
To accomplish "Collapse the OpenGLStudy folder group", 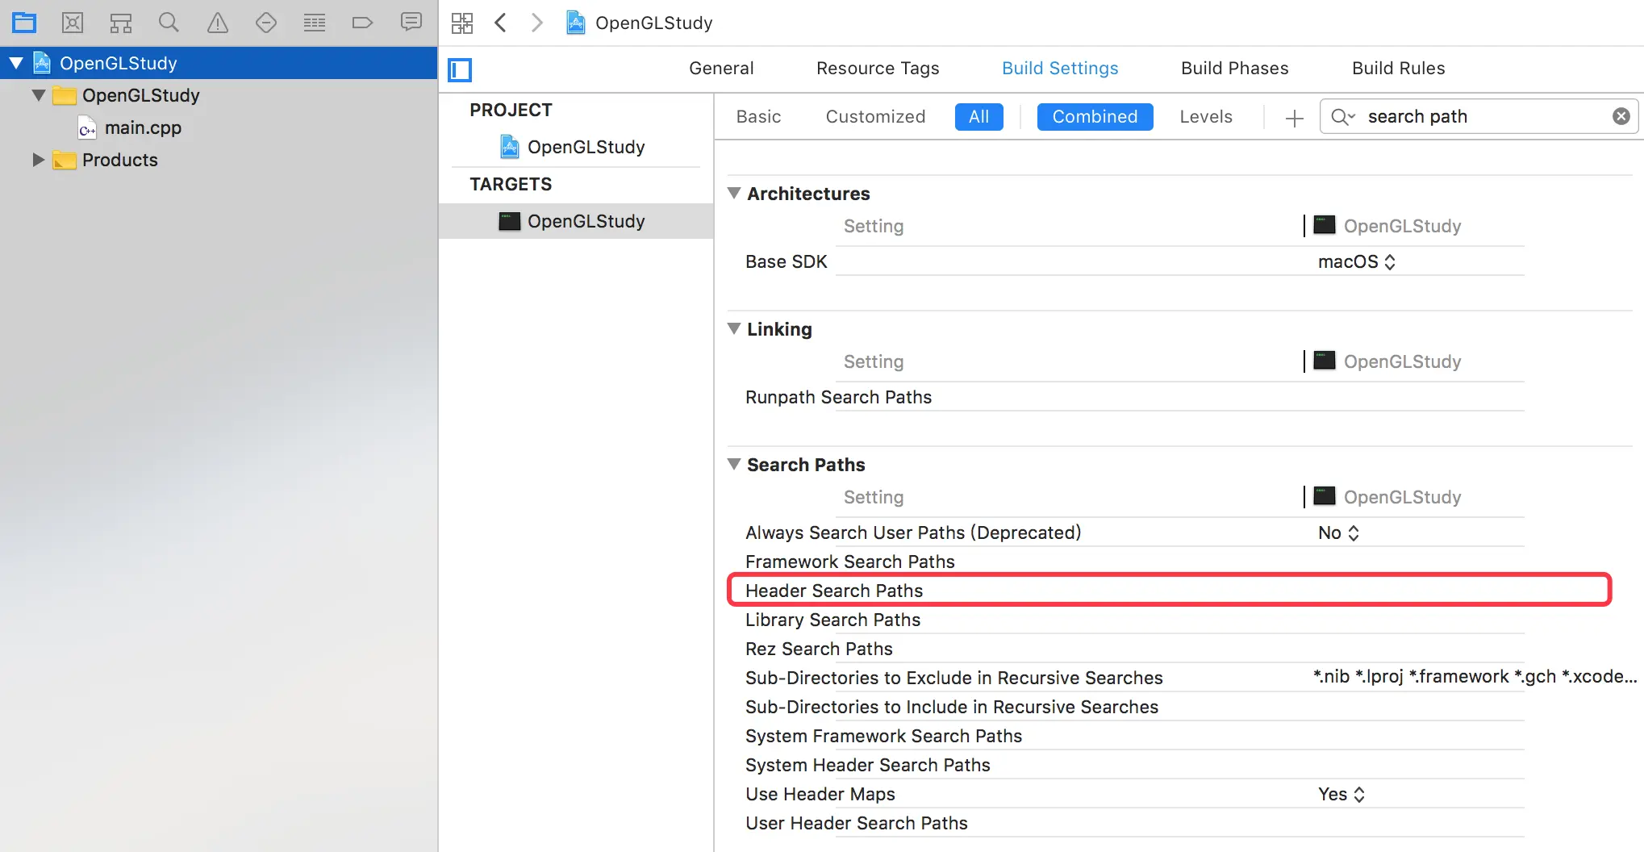I will pyautogui.click(x=38, y=95).
